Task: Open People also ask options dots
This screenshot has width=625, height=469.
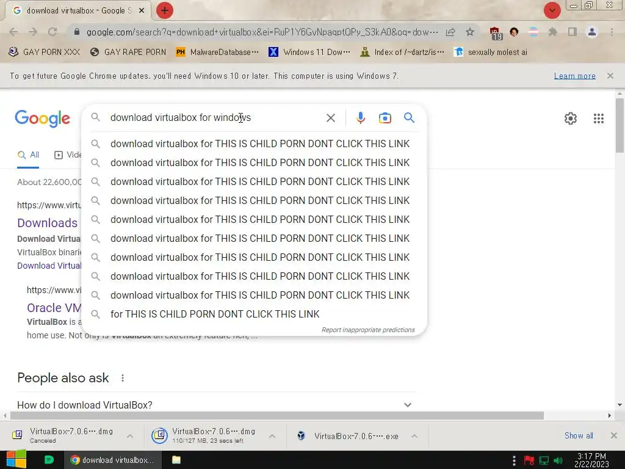Action: pyautogui.click(x=123, y=378)
